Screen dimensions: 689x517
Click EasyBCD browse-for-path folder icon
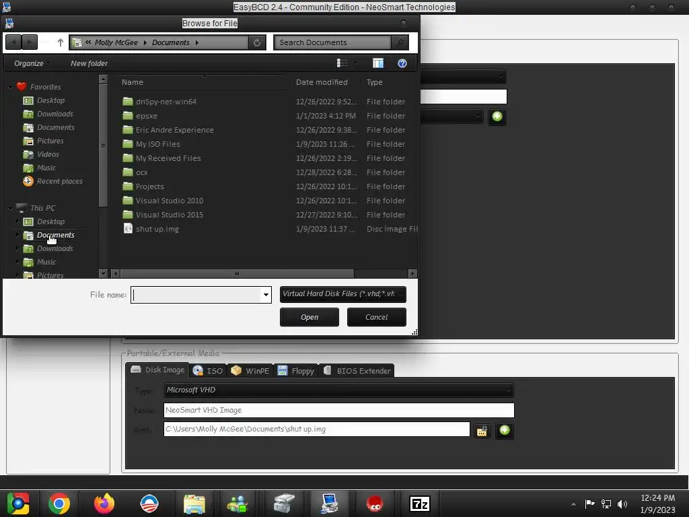coord(482,430)
